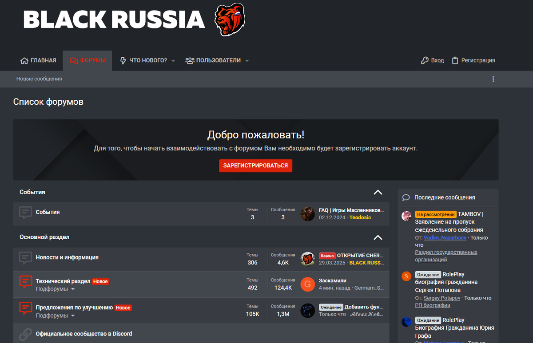Select the Форумы tab
The image size is (533, 343).
point(88,60)
